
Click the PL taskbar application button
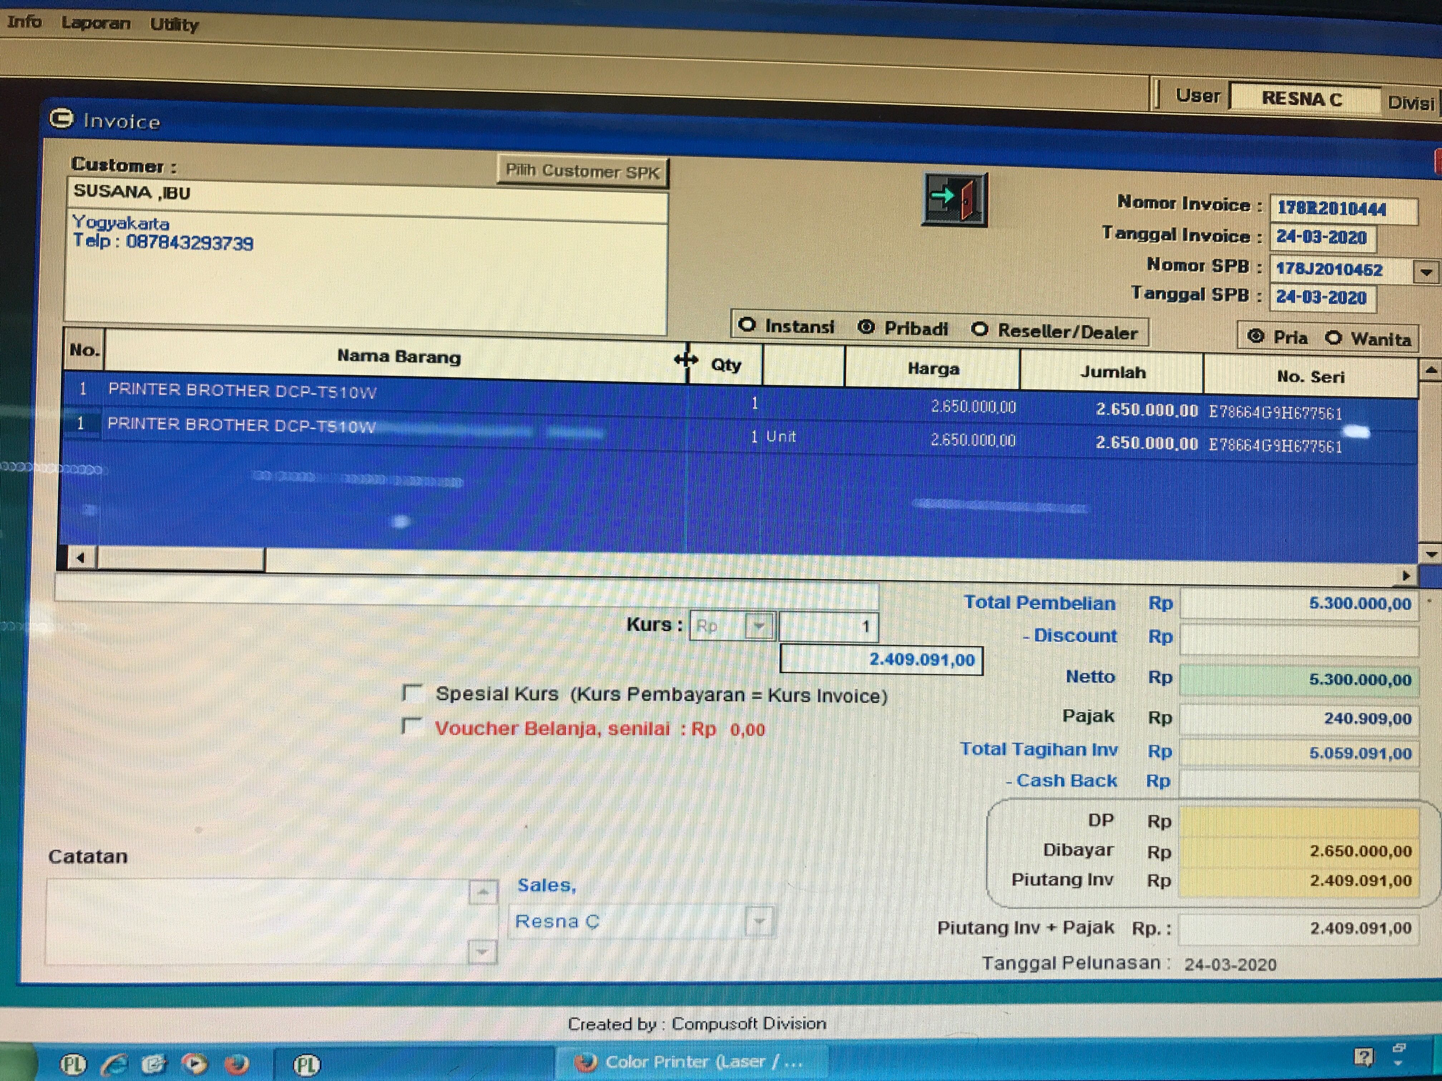pos(306,1065)
